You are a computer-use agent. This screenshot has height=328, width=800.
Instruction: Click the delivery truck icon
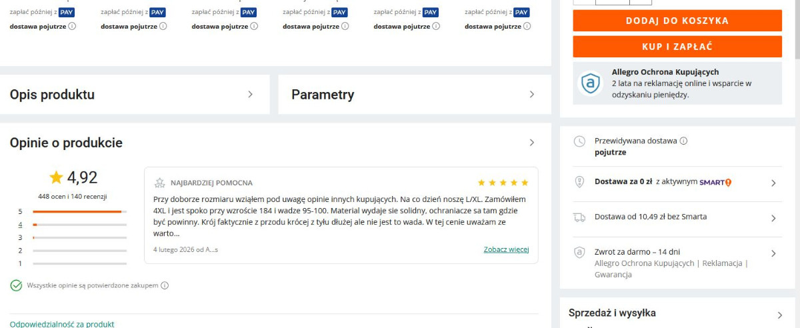[x=580, y=217]
